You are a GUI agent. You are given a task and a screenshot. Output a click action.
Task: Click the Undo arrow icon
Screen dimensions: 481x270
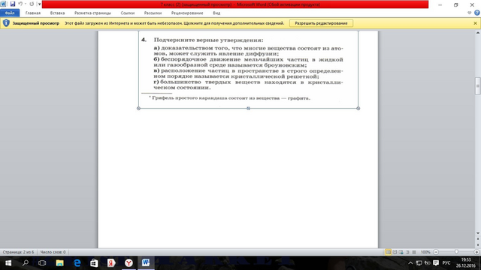(20, 4)
